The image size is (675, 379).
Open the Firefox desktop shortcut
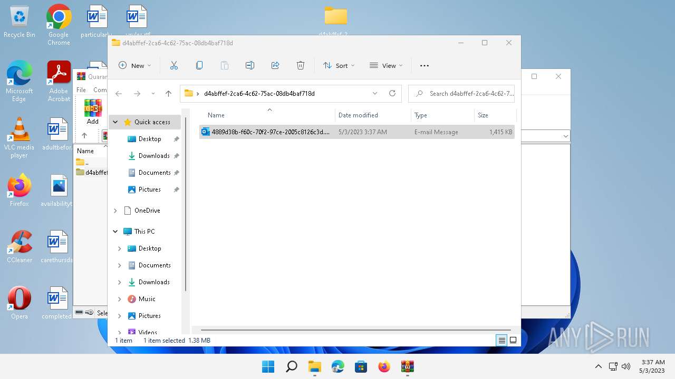(x=20, y=191)
